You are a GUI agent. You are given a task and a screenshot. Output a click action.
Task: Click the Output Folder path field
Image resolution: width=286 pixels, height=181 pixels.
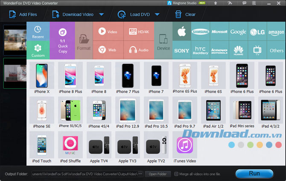(85, 174)
